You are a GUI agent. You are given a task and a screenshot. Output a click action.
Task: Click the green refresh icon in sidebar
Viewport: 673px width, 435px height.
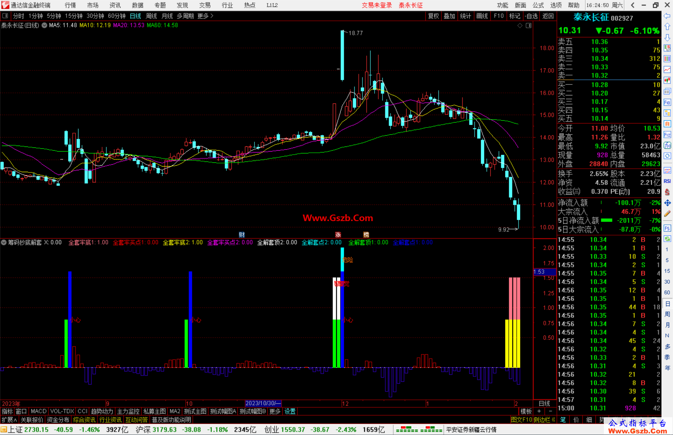667,239
